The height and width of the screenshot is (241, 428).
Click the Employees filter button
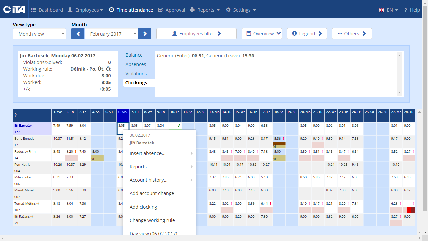click(197, 34)
